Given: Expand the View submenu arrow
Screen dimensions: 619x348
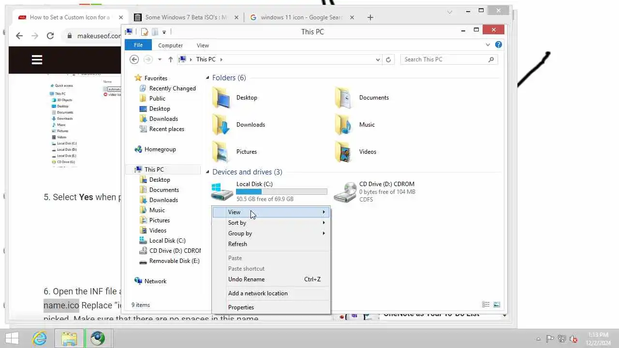Looking at the screenshot, I should [324, 212].
